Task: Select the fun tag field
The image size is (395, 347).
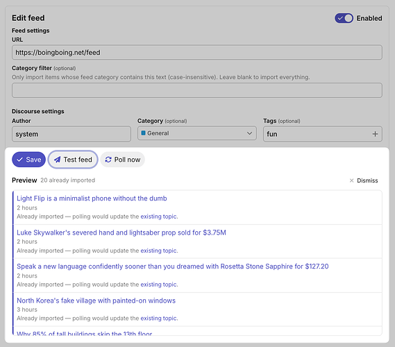Action: 322,134
